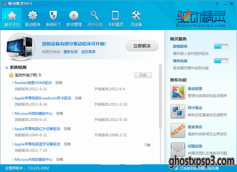Open the 驱动管理 link

pyautogui.click(x=195, y=89)
